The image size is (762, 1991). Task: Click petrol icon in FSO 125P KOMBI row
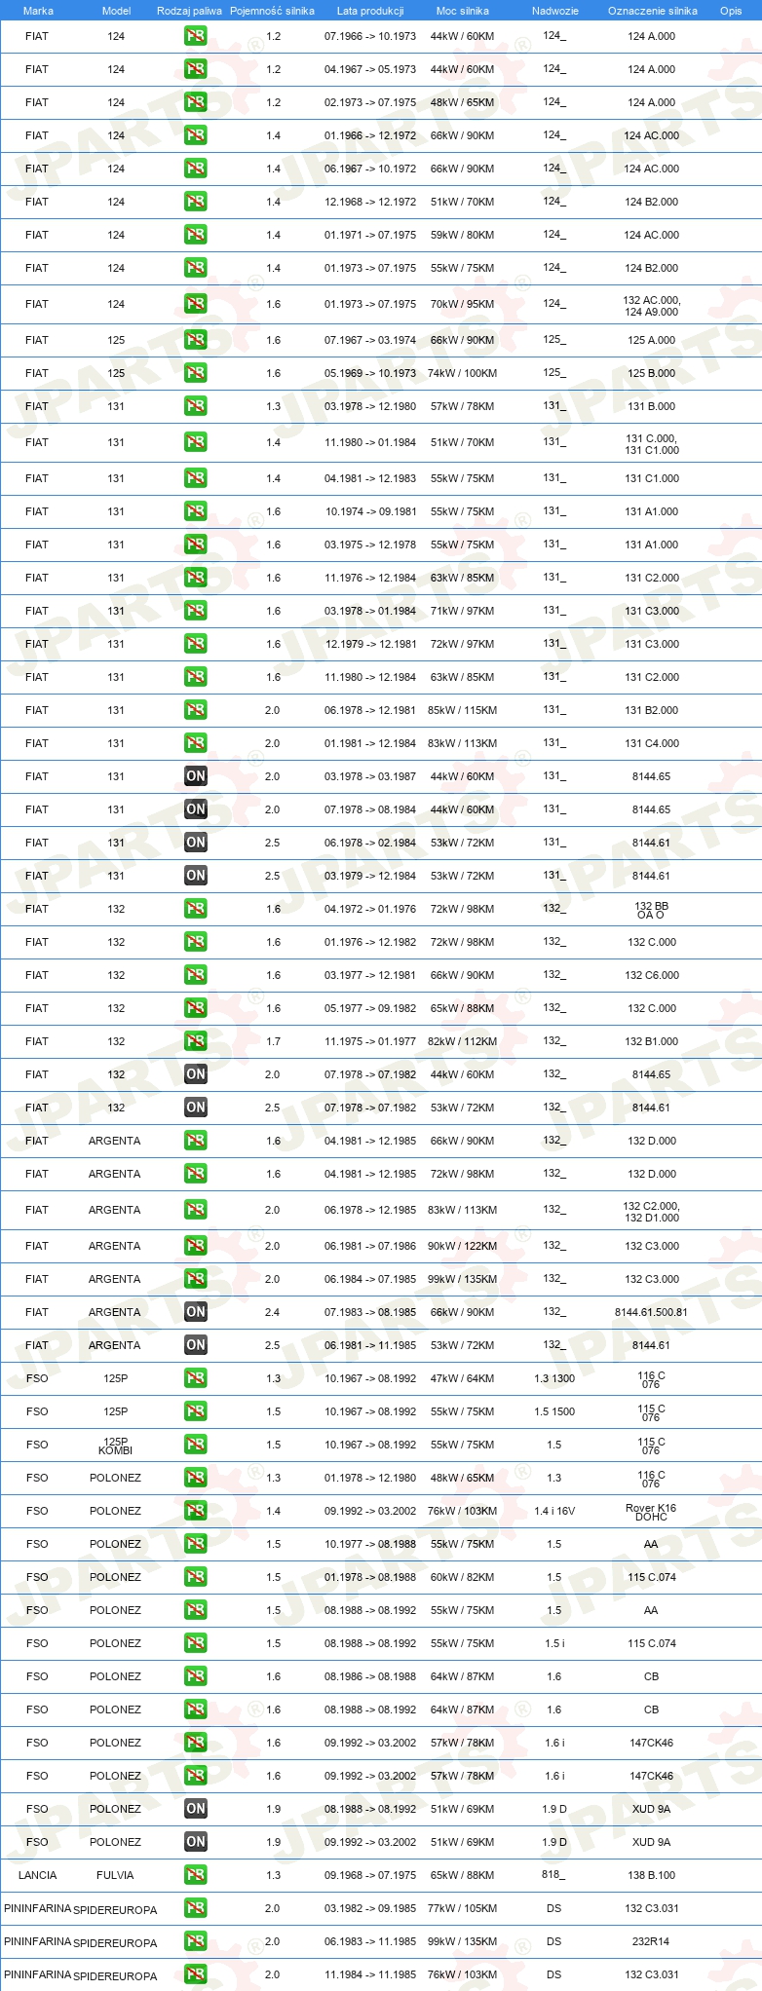point(196,1445)
